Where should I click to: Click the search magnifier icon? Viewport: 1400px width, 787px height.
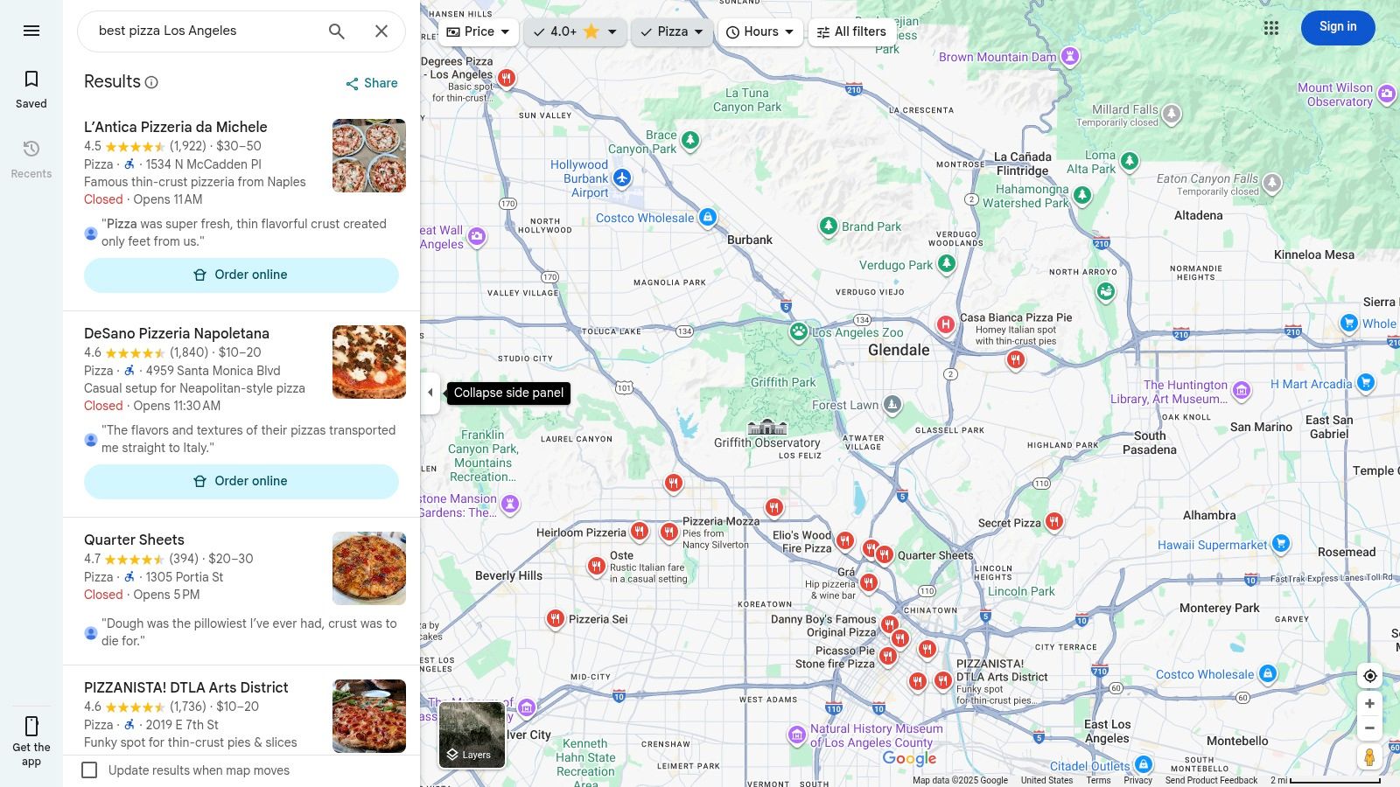click(x=337, y=31)
